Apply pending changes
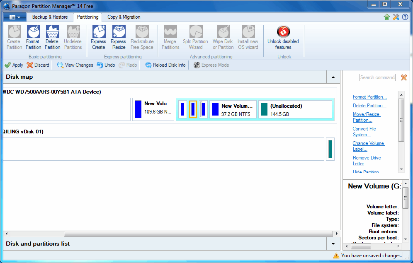Viewport: 413px width, 263px height. pyautogui.click(x=14, y=65)
